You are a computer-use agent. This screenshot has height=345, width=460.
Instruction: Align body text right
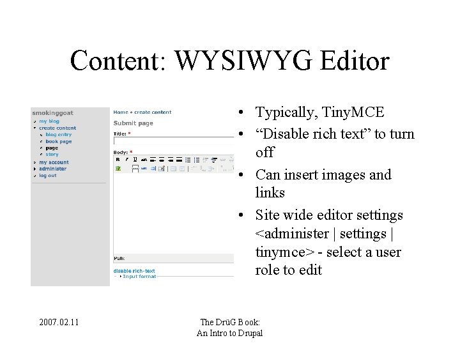pos(171,160)
